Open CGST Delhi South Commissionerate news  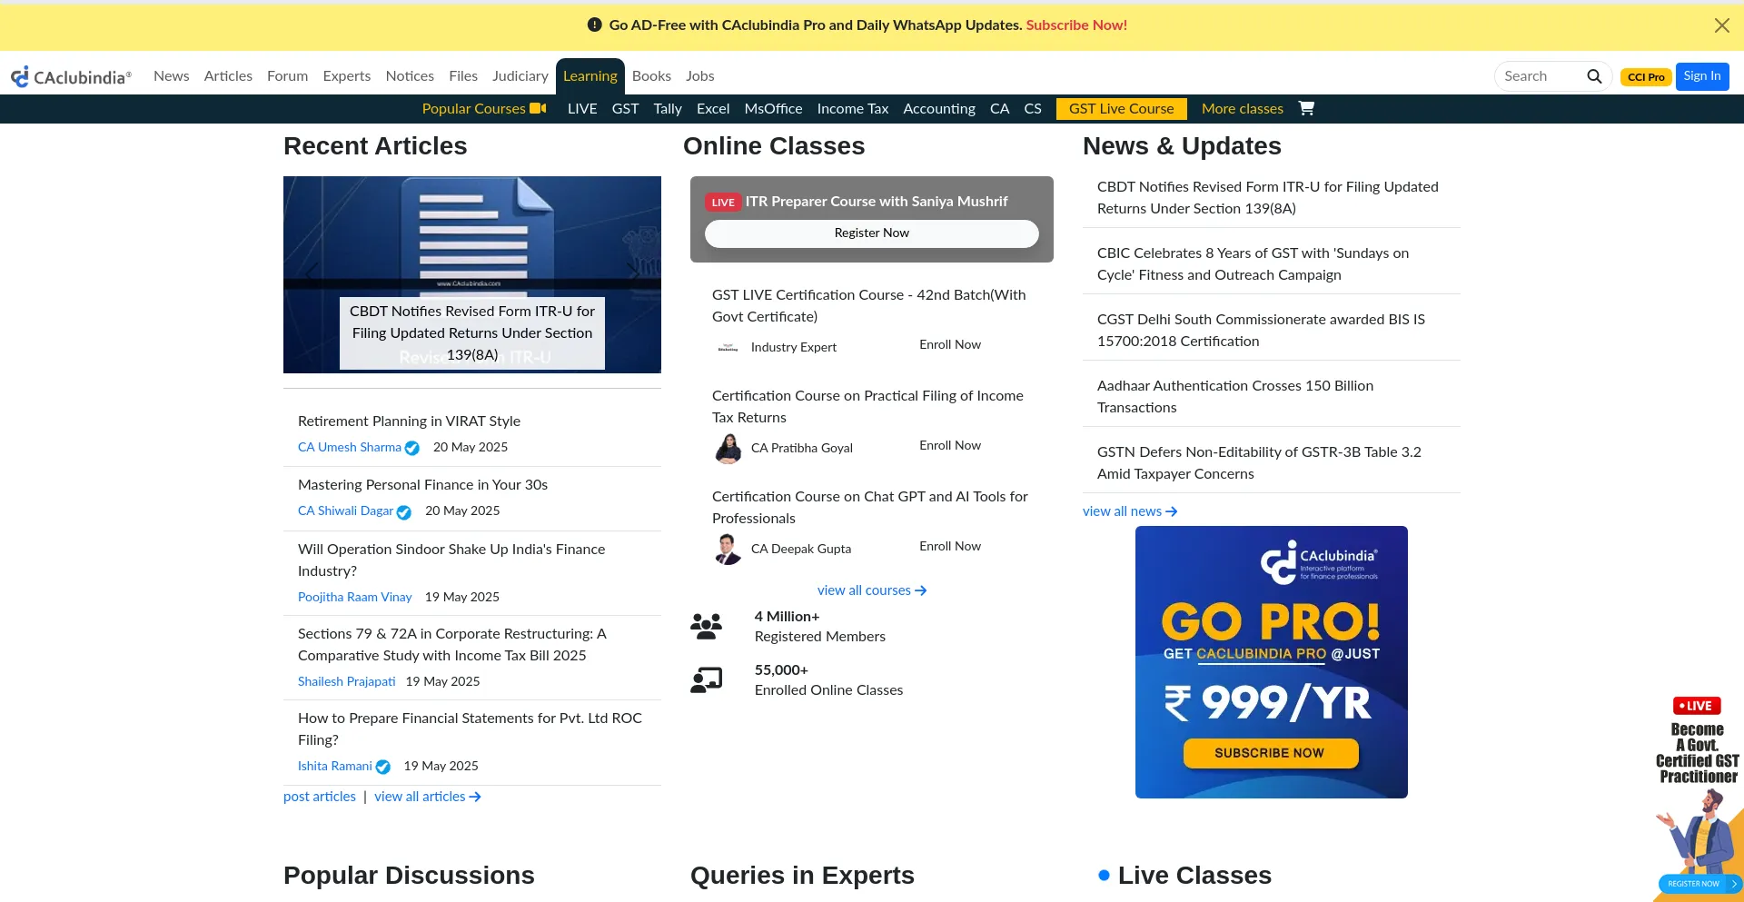pyautogui.click(x=1261, y=331)
